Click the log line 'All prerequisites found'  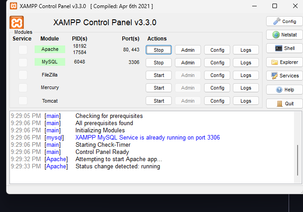[x=104, y=123]
